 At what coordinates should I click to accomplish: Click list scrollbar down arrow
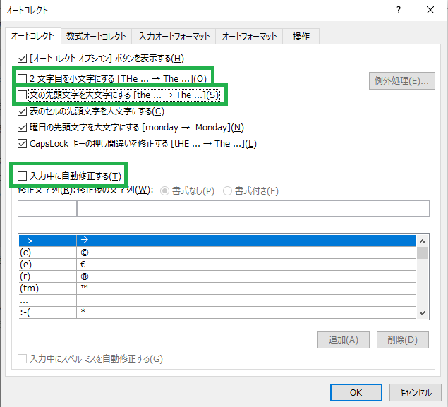(423, 312)
